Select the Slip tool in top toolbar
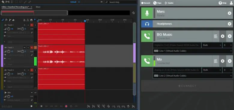This screenshot has width=234, height=110. [x=7, y=2]
